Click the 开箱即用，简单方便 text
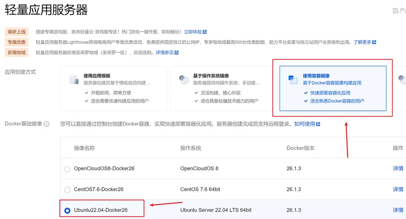The image size is (406, 219). 111,93
